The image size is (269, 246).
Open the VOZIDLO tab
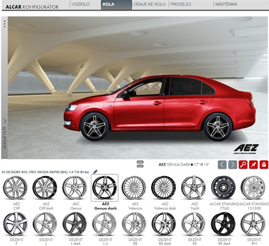point(81,4)
